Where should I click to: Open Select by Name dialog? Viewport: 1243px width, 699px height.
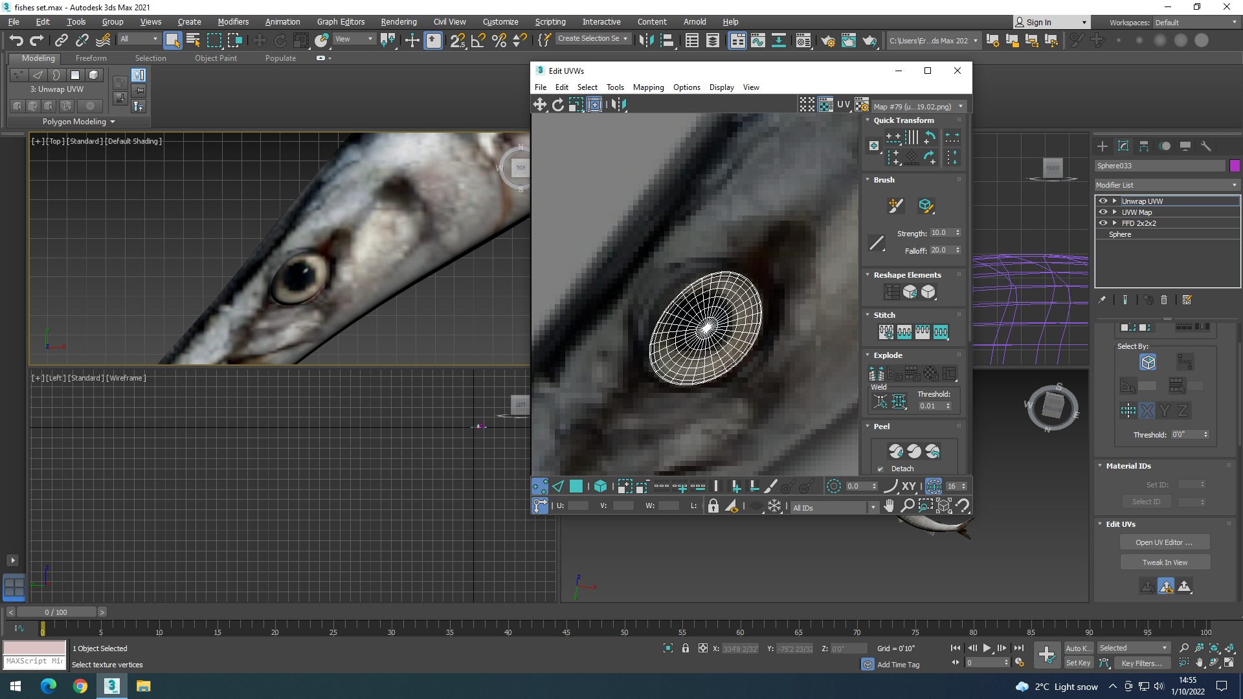tap(193, 41)
